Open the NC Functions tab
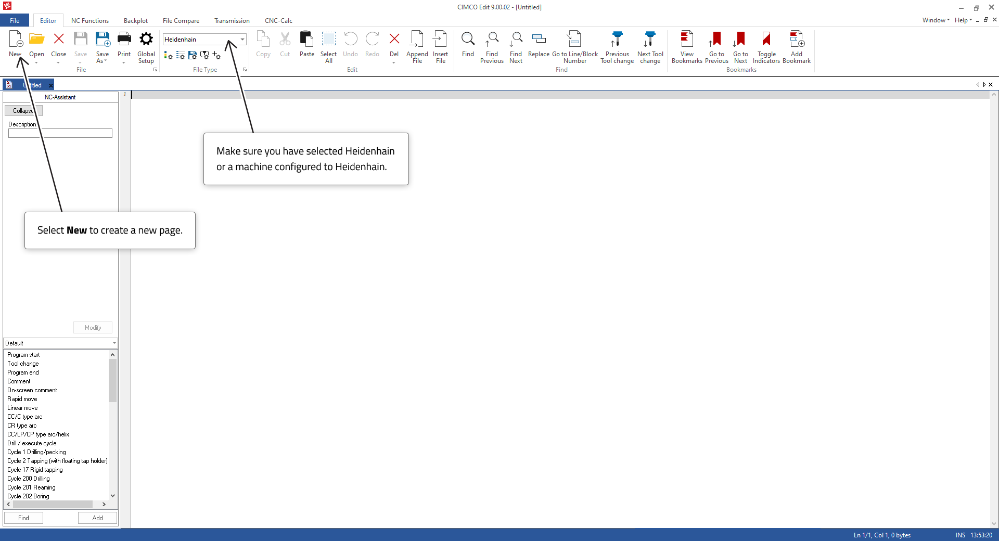 click(x=90, y=21)
